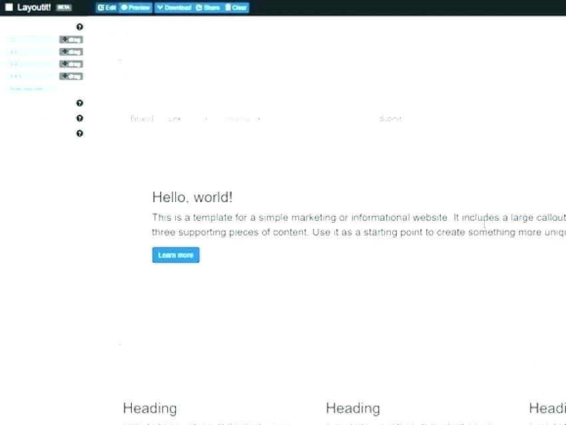Grab the drag handle of the '6 6' grid row
This screenshot has height=425, width=566.
71,52
